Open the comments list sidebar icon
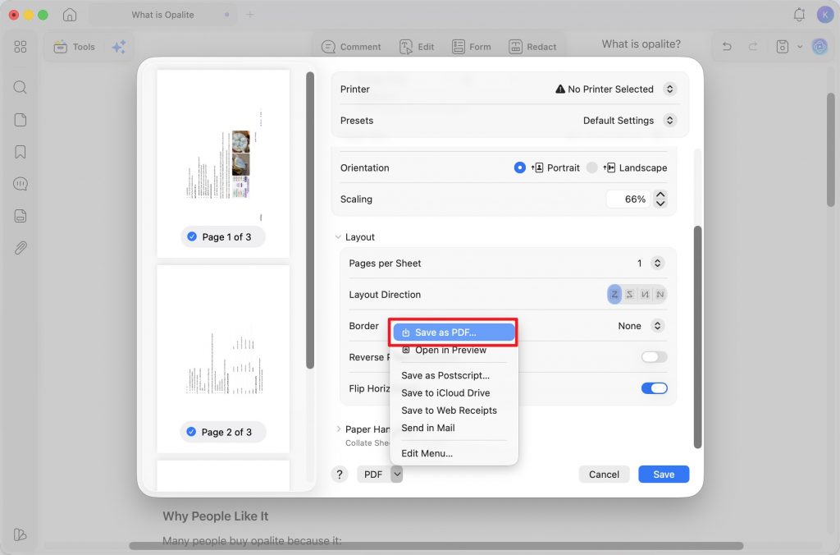This screenshot has height=555, width=840. point(21,184)
